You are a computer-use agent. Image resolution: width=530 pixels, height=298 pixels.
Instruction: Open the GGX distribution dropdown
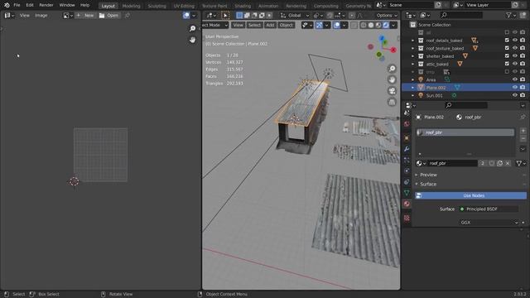click(489, 223)
